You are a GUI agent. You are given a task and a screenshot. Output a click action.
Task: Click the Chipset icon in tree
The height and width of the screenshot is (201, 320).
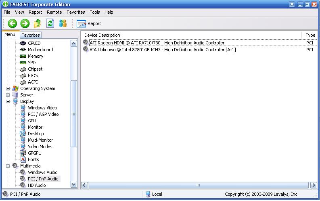pos(23,69)
